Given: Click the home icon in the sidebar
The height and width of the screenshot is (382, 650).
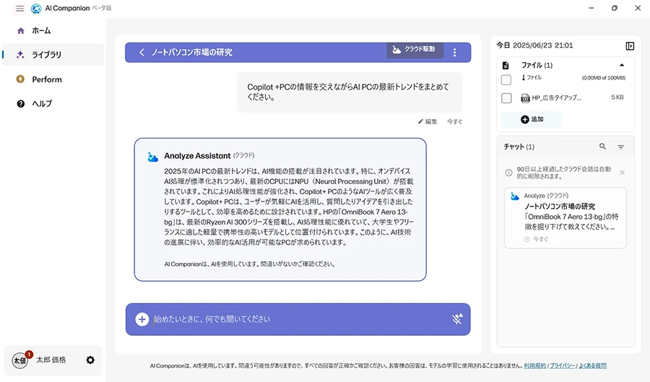Looking at the screenshot, I should coord(21,30).
